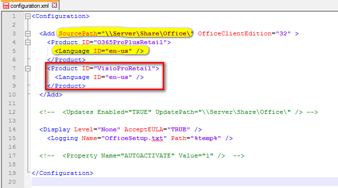338x188 pixels.
Task: Collapse the Add element fold marker
Action: point(28,33)
